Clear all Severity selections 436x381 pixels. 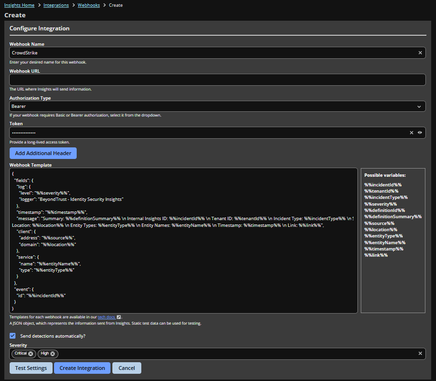[x=420, y=353]
